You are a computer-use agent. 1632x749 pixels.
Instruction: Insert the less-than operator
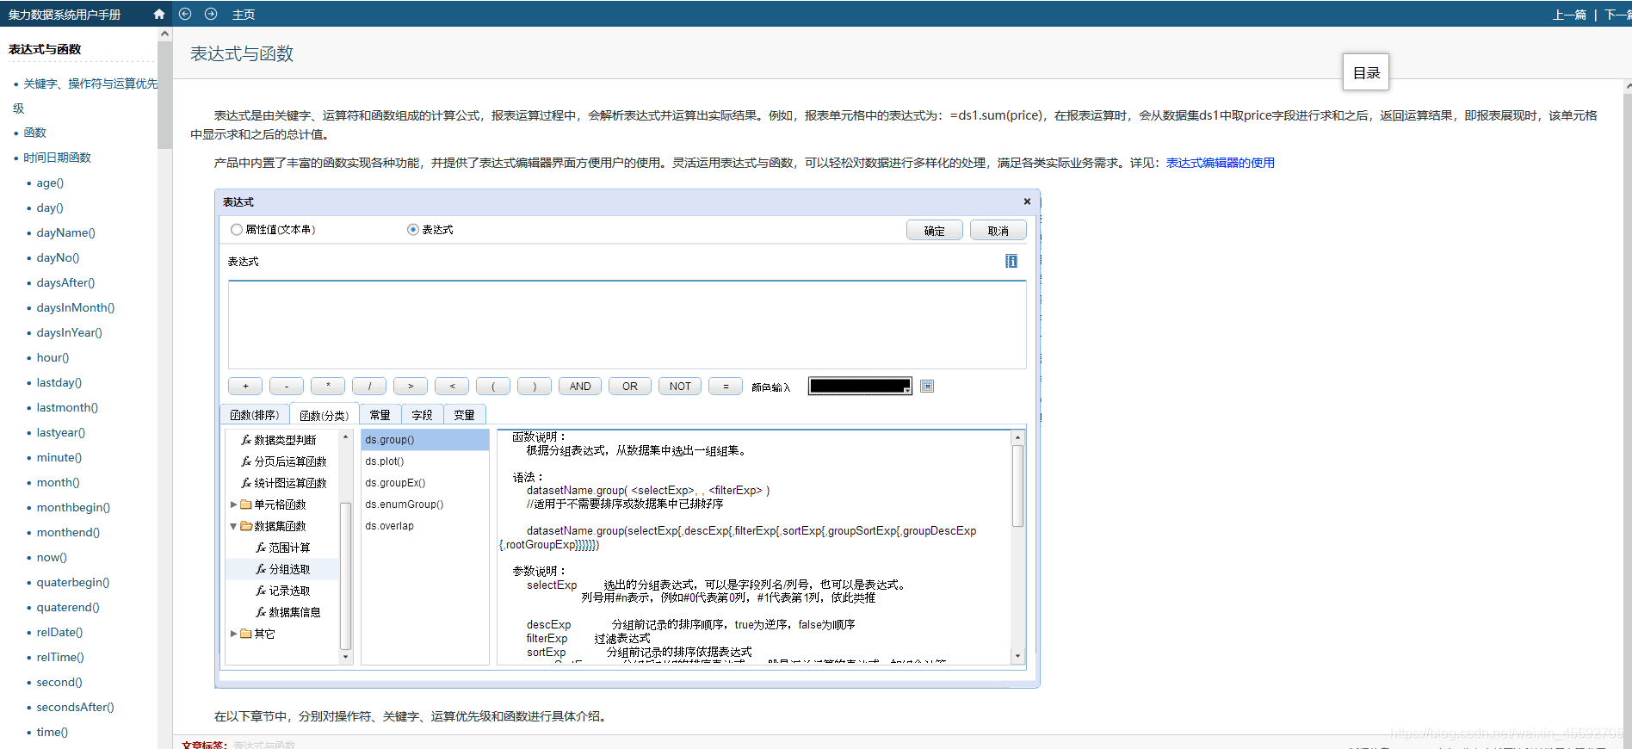tap(452, 387)
